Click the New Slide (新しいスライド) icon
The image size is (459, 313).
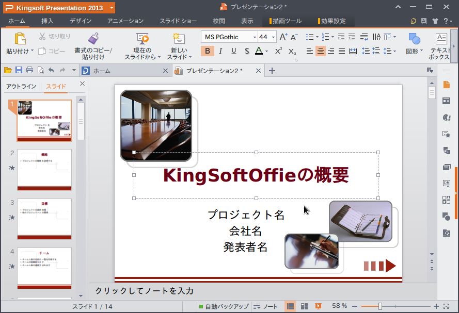179,39
